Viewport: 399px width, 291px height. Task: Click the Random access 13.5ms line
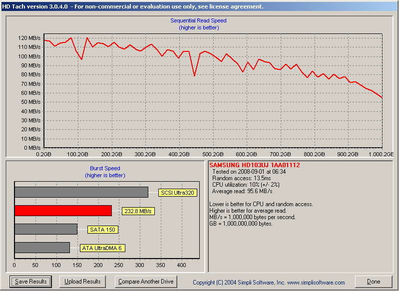pyautogui.click(x=242, y=178)
